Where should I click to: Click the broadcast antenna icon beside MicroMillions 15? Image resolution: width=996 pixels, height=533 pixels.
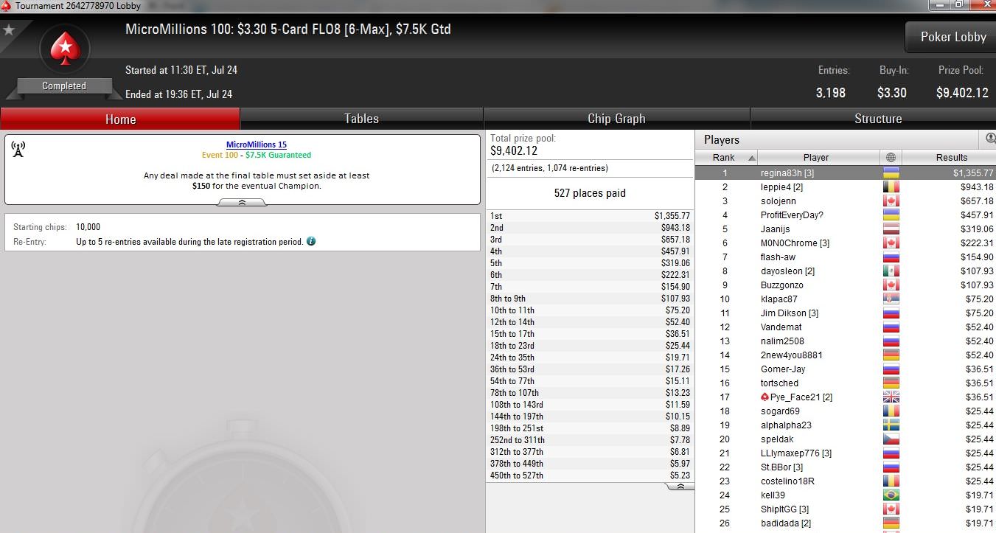coord(18,150)
